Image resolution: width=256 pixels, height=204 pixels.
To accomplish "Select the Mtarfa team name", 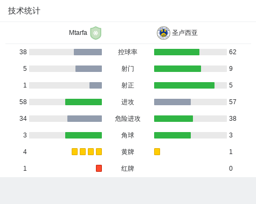I will 78,33.
